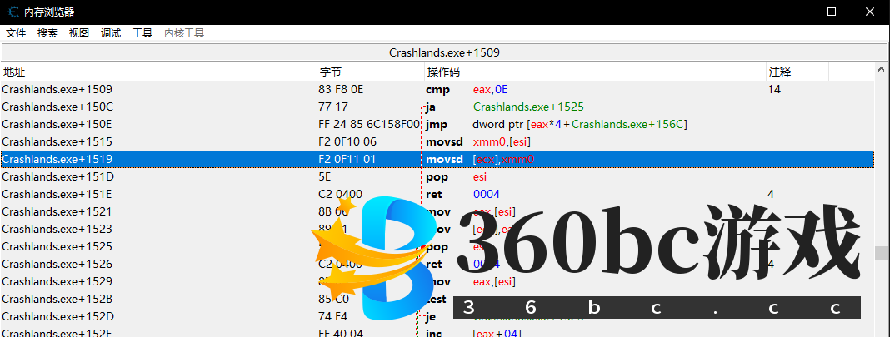890x337 pixels.
Task: Click bytes 77 17
Action: click(333, 107)
